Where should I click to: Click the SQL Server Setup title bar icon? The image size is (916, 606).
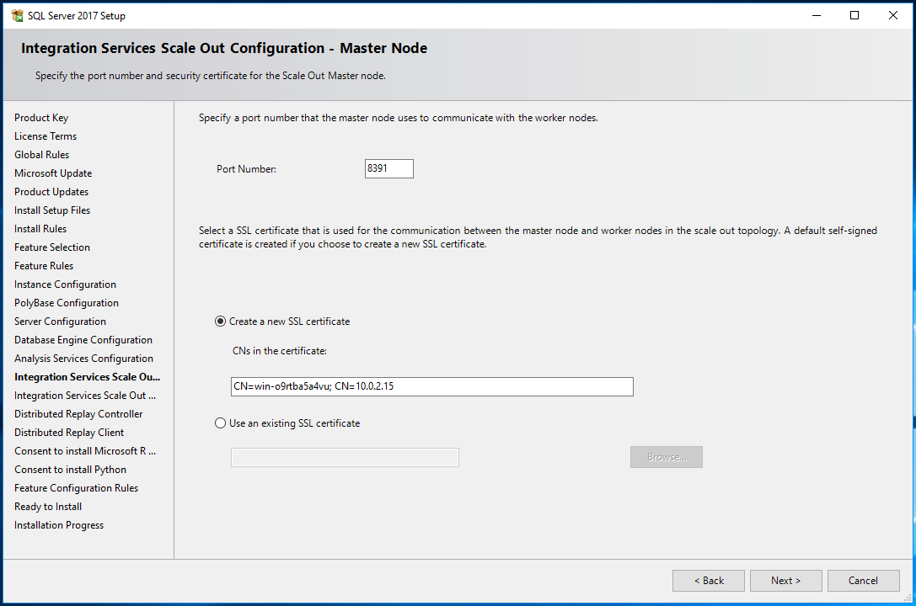[16, 15]
